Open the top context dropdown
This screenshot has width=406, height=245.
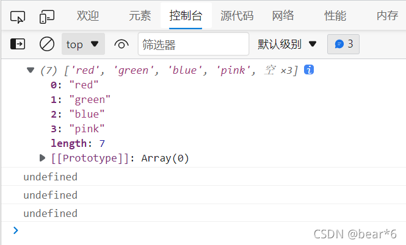(x=83, y=44)
